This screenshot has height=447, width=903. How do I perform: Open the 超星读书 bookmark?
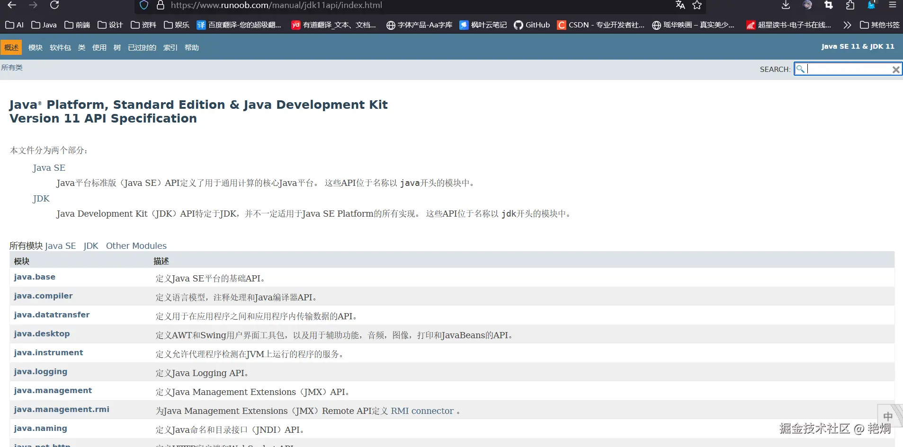click(x=789, y=25)
